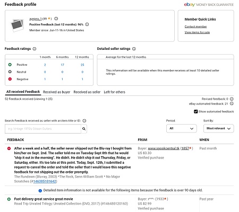239x212 pixels.
Task: Open buyer www.spookcentral.tk profile link
Action: 164,148
